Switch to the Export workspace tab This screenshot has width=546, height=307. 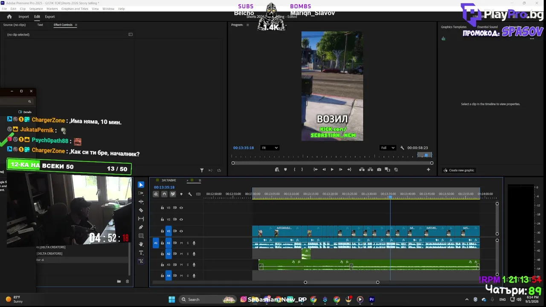(x=50, y=17)
